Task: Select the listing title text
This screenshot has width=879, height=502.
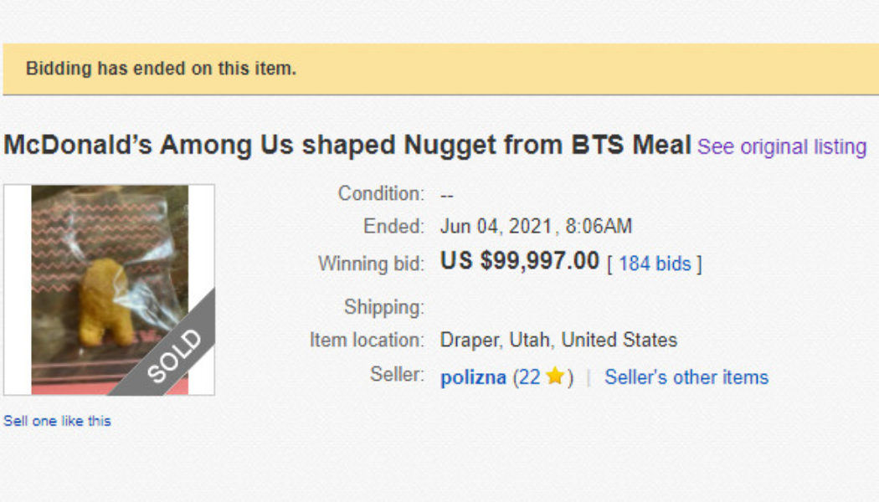Action: click(x=347, y=145)
